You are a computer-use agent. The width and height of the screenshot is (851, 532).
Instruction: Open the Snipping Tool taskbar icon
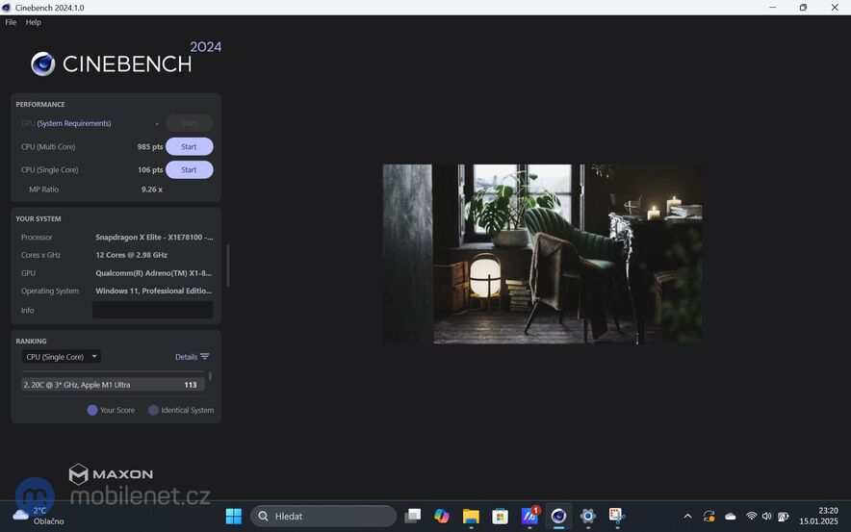click(x=617, y=517)
